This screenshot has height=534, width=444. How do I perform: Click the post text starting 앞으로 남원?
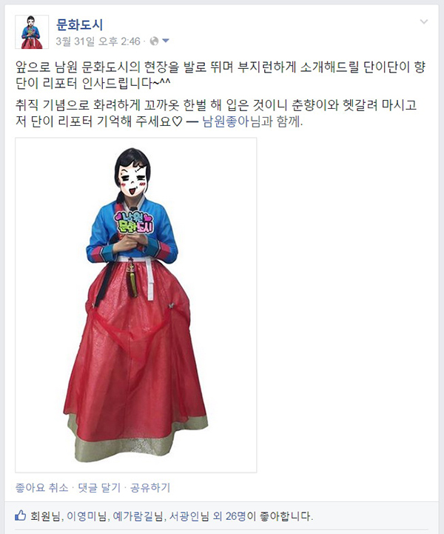(x=221, y=75)
